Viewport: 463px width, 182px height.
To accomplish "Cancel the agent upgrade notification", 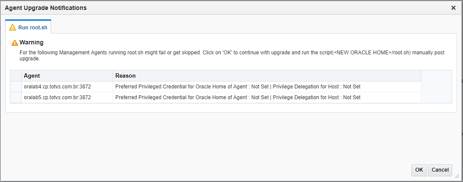I will [x=440, y=170].
